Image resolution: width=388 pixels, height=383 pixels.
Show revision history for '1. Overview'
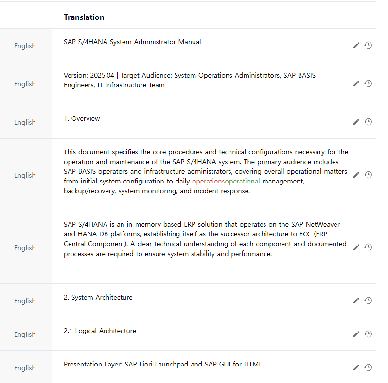click(368, 122)
